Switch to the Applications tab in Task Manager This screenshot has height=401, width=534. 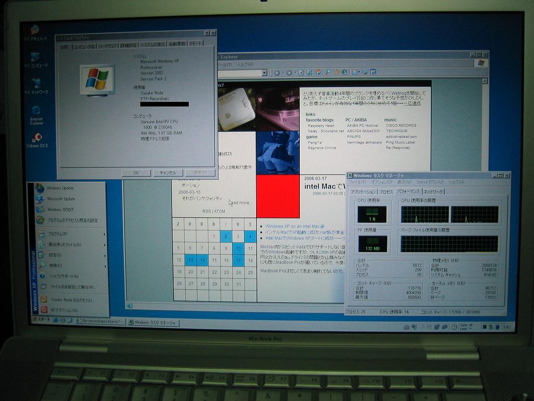[363, 192]
